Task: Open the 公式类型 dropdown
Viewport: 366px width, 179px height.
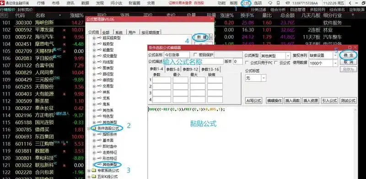Action: coord(275,56)
